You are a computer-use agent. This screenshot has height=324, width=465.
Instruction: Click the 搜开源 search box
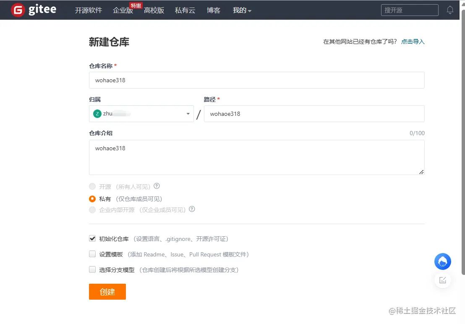pyautogui.click(x=410, y=10)
